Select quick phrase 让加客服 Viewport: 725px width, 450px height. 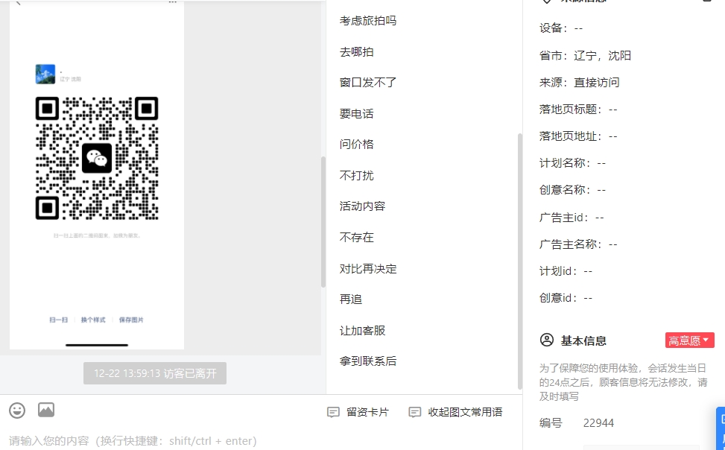click(362, 331)
